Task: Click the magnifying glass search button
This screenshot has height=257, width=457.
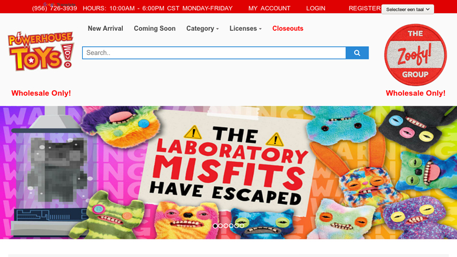Action: (357, 53)
